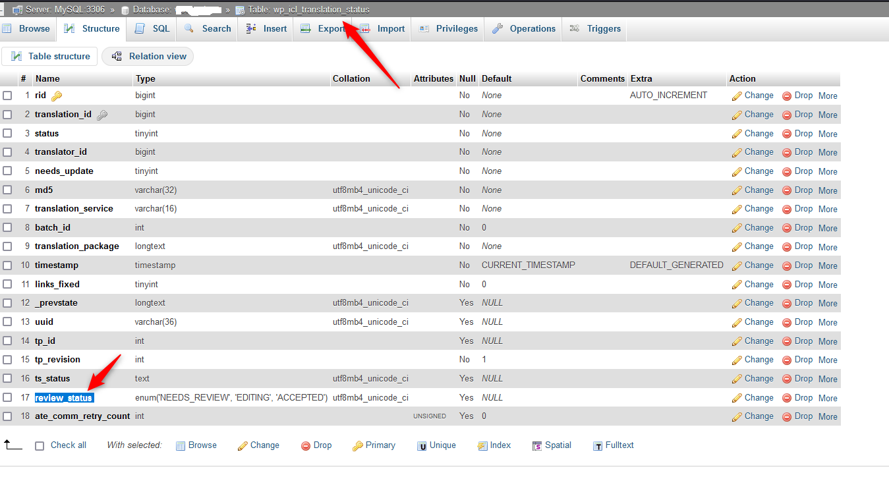Expand More menu for tp_revision row
Screen dimensions: 889x479
pos(828,360)
